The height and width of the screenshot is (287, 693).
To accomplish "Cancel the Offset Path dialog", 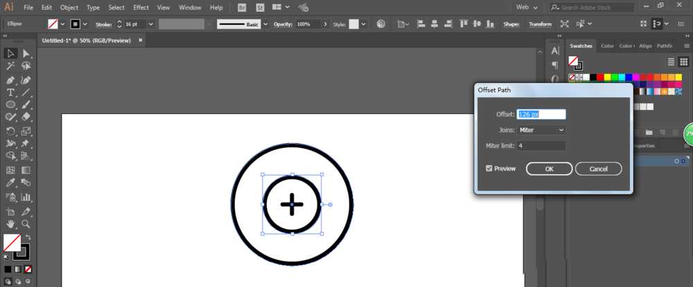I will tap(599, 169).
